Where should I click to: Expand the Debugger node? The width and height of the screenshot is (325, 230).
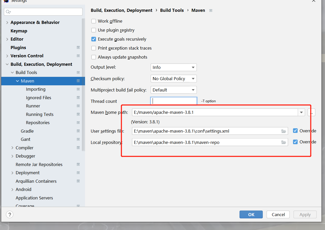[12, 156]
